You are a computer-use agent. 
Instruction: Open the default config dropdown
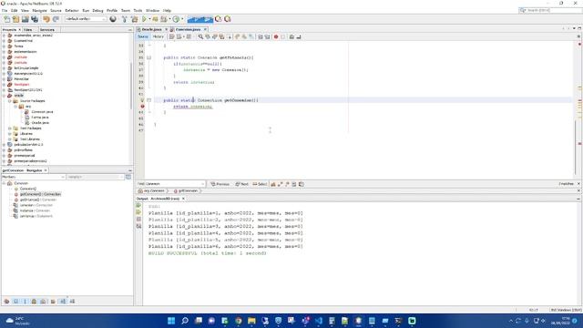[86, 19]
